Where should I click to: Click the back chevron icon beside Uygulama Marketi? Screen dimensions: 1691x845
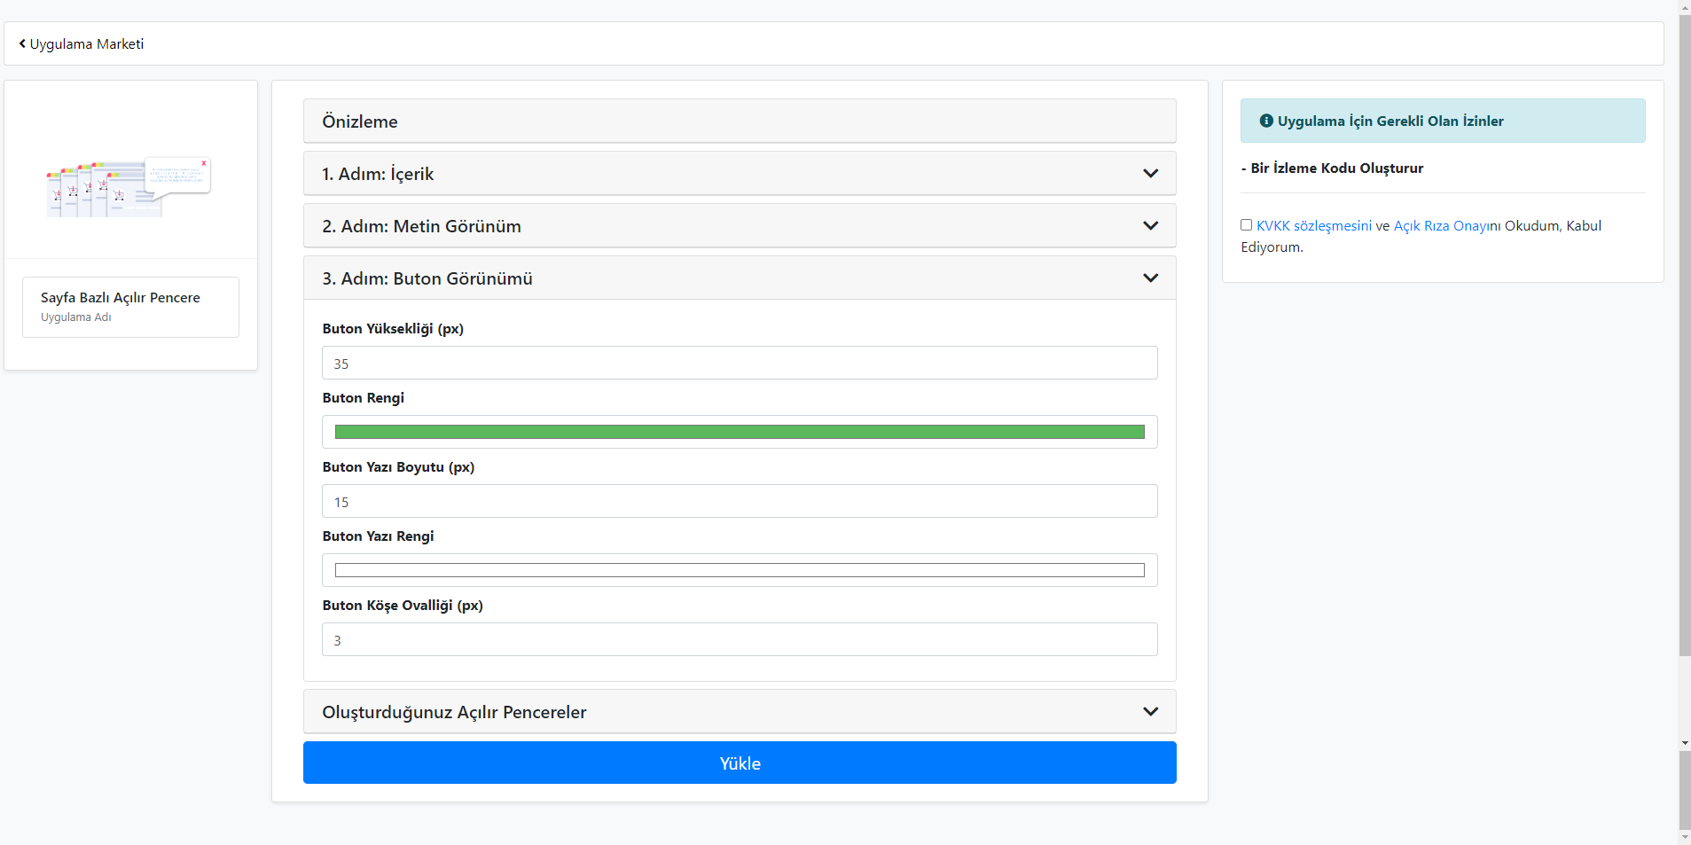(x=22, y=43)
